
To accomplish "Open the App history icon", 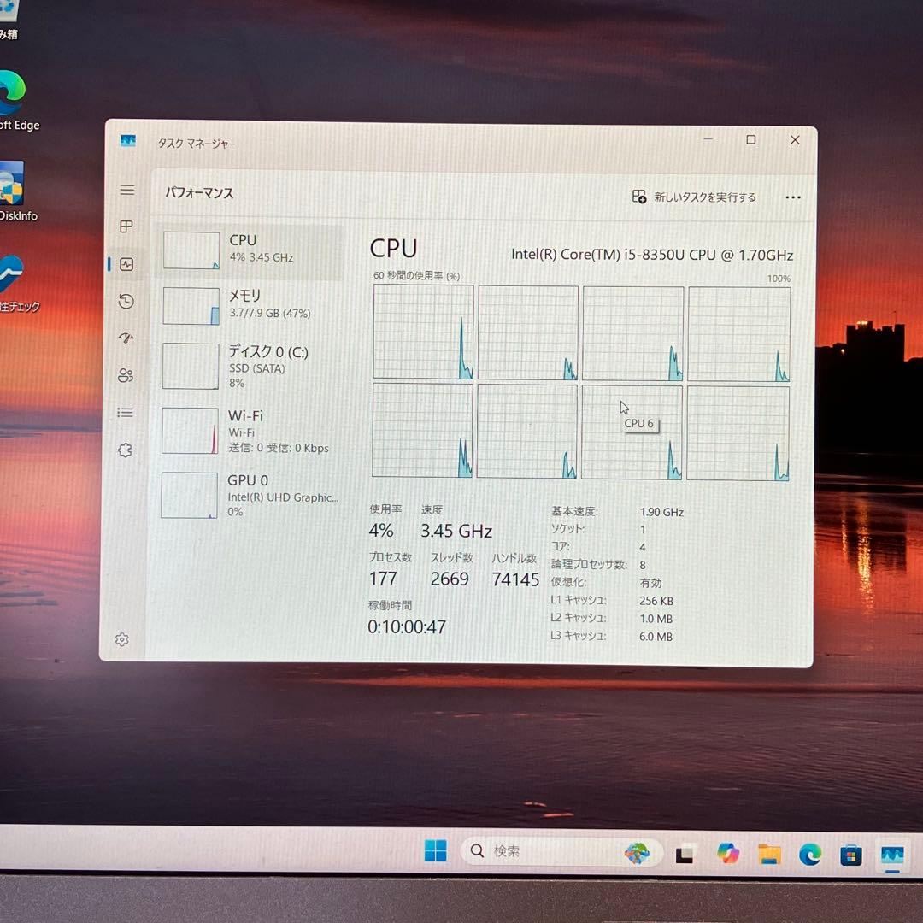I will 126,301.
